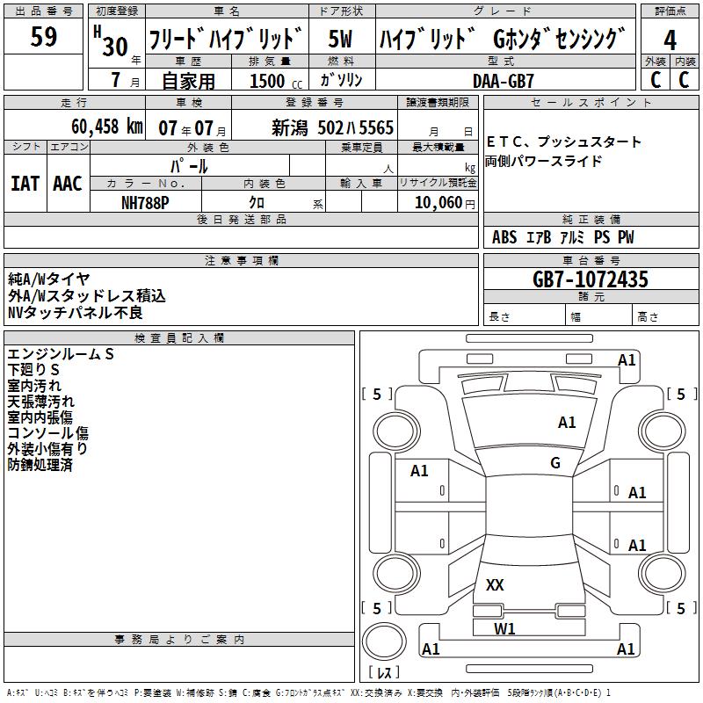The image size is (703, 703).
Task: Select the model code DAA-GB7
Action: [x=503, y=80]
